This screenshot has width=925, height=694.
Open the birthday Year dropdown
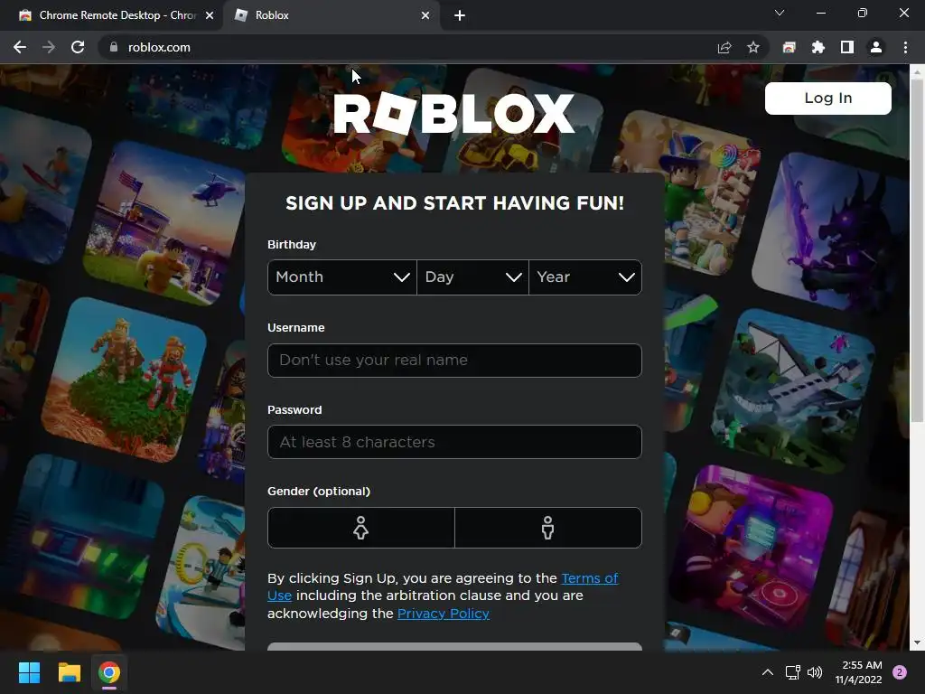[585, 277]
